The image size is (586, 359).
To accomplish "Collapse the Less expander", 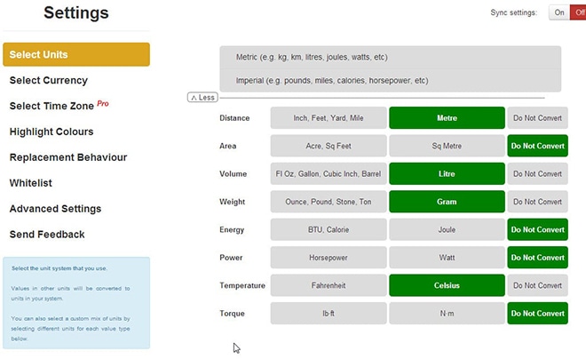I will pyautogui.click(x=203, y=97).
